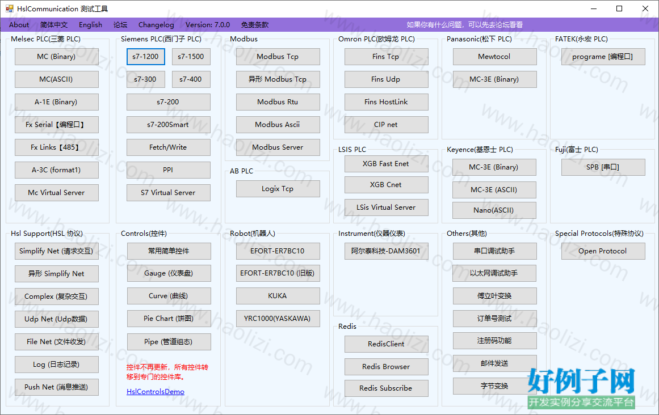
Task: Launch Mc Virtual Server
Action: click(x=57, y=193)
